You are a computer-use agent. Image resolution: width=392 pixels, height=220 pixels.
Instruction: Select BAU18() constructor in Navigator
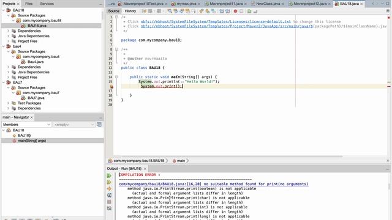pos(24,136)
